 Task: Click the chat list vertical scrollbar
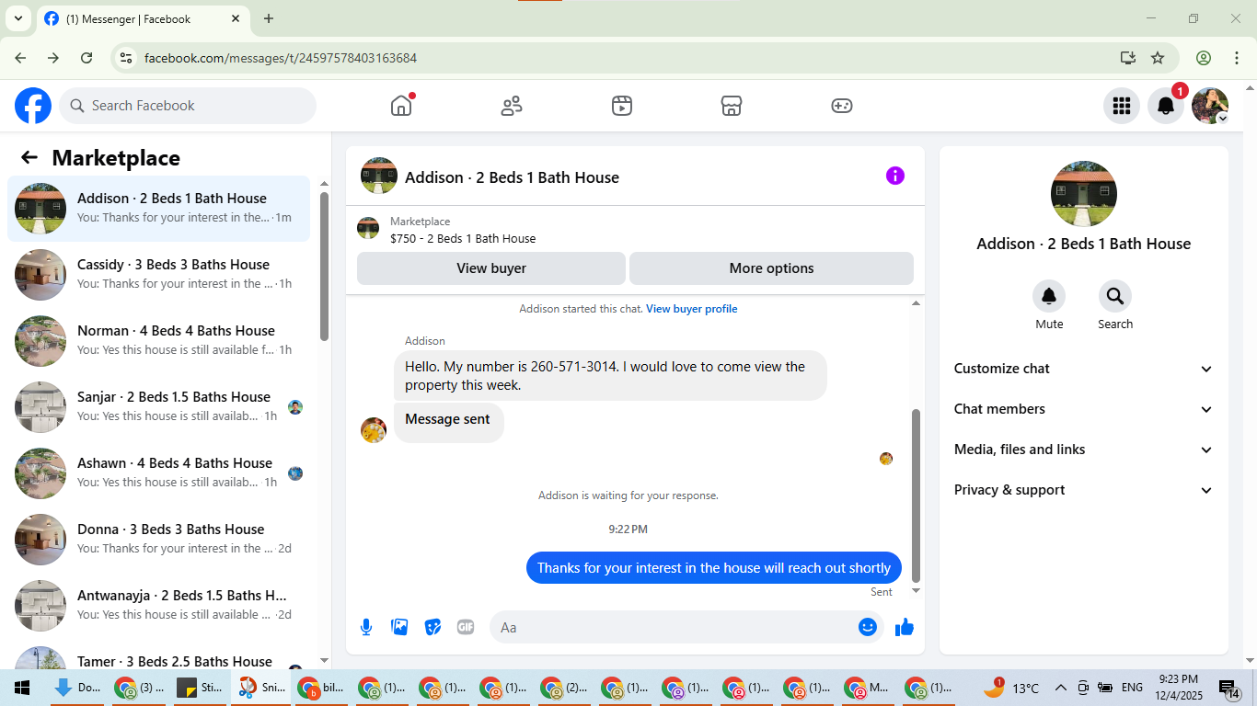324,267
